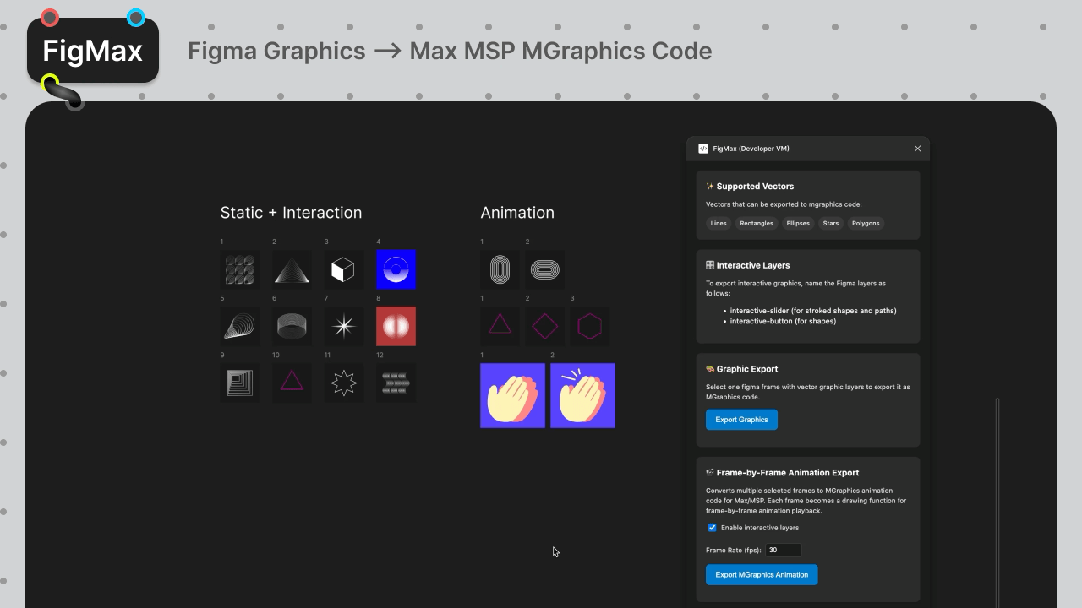Click the "Frame-by-Frame Animation Export" heading text
This screenshot has width=1082, height=608.
pyautogui.click(x=788, y=473)
